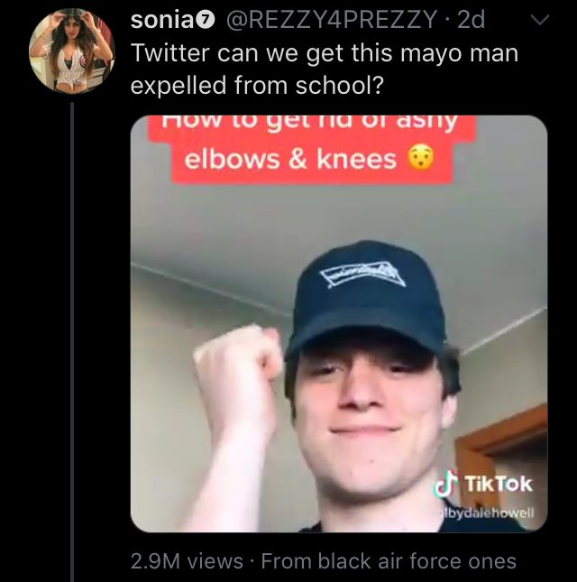The height and width of the screenshot is (582, 577).
Task: Expand the tweet options chevron
Action: point(539,20)
